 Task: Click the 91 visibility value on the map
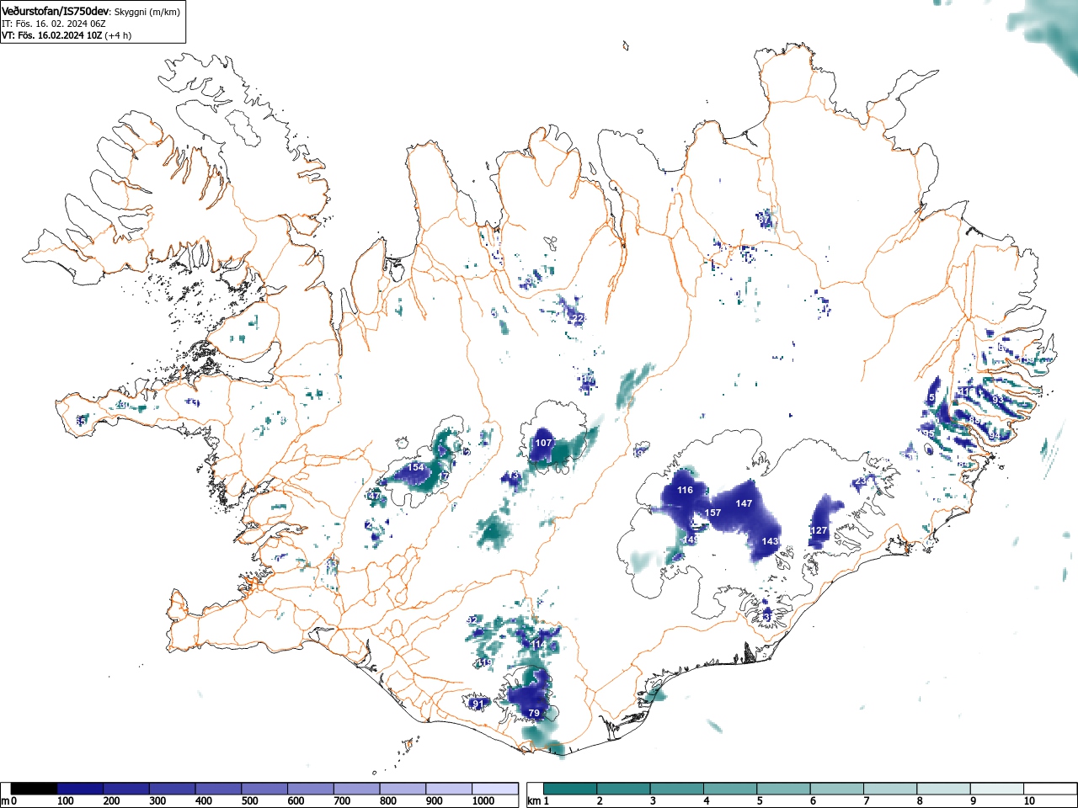[x=478, y=704]
